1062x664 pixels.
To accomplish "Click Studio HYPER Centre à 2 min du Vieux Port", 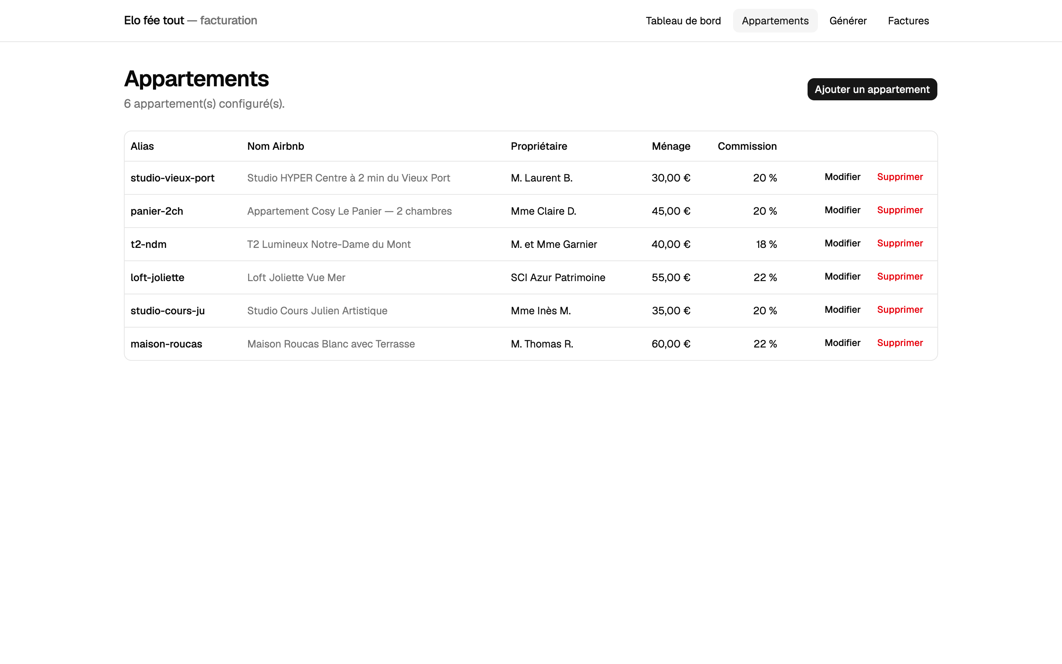I will (348, 178).
